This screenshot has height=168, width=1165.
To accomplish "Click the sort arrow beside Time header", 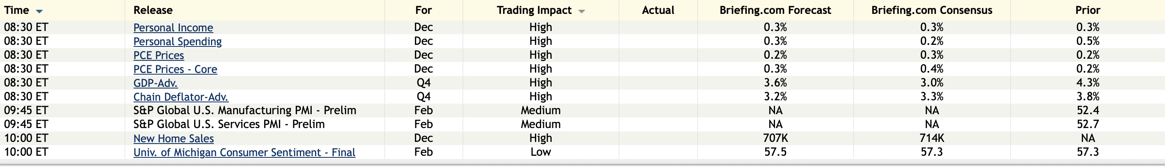I will 39,11.
